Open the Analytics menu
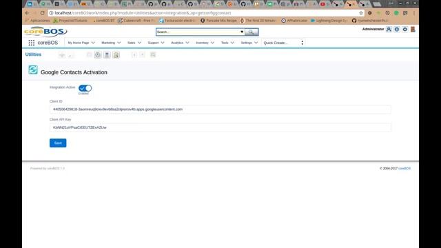The height and width of the screenshot is (248, 441). (x=180, y=43)
